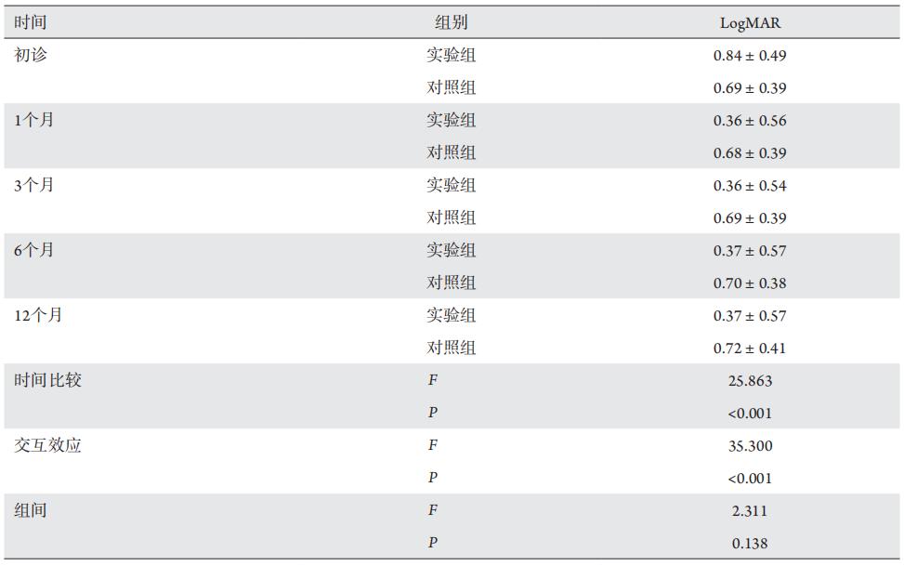Click the 时间比较 row label
This screenshot has width=904, height=566.
[47, 381]
